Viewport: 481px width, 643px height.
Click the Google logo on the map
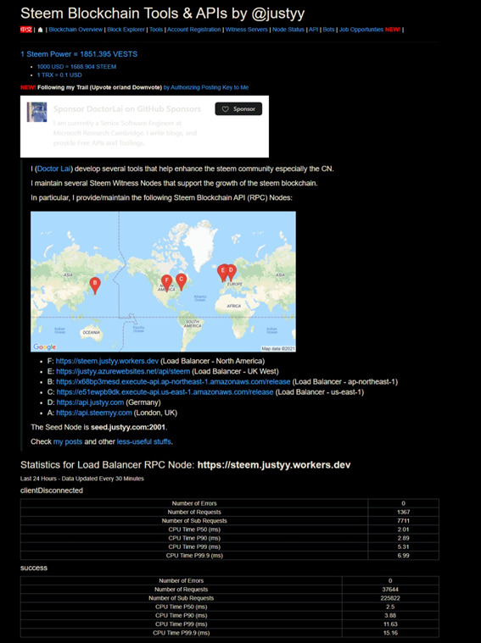click(x=44, y=347)
